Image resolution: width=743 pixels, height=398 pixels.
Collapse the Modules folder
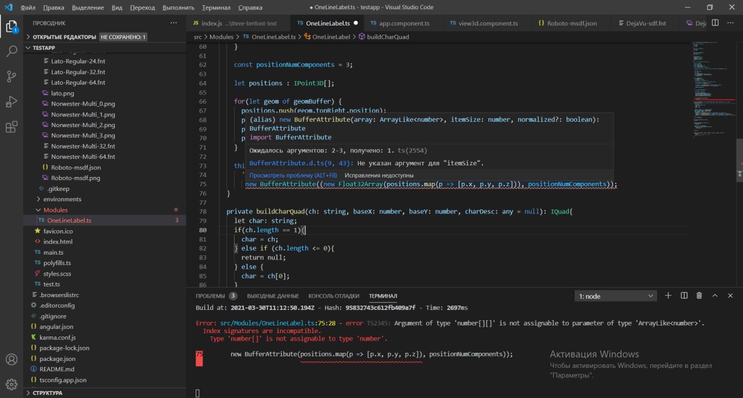pos(55,210)
